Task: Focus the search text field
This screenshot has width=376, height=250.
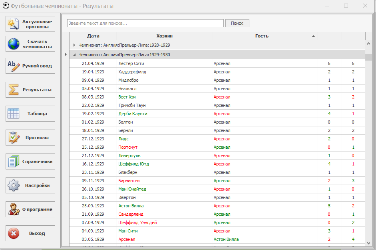Action: click(x=145, y=23)
